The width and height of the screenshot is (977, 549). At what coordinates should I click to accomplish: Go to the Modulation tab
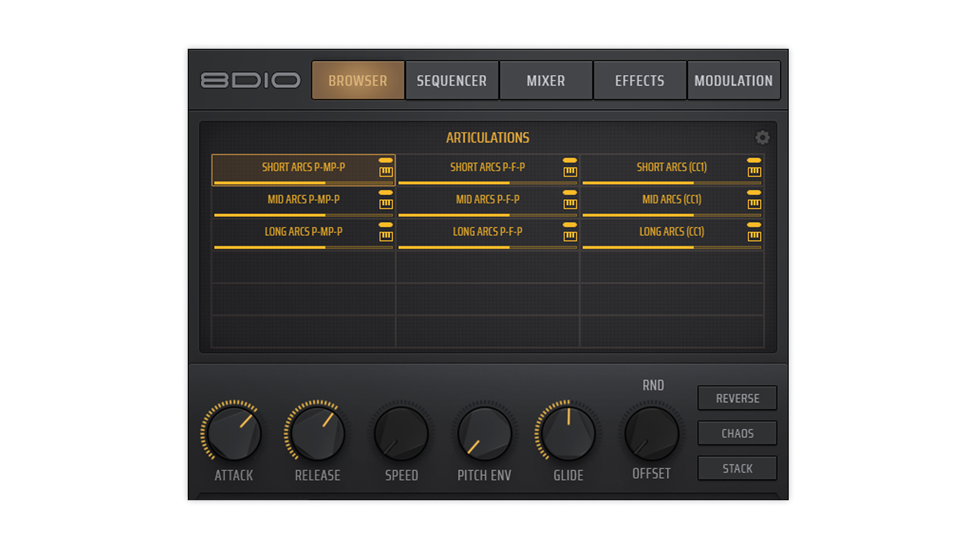point(733,80)
